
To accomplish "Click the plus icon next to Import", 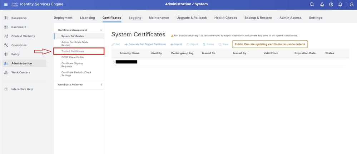I will tap(172, 44).
